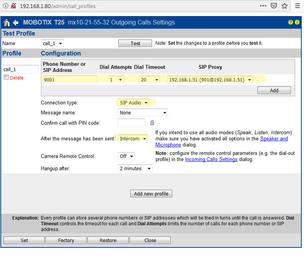Open the Incoming Calls Settings link
The width and height of the screenshot is (304, 257).
click(x=211, y=159)
